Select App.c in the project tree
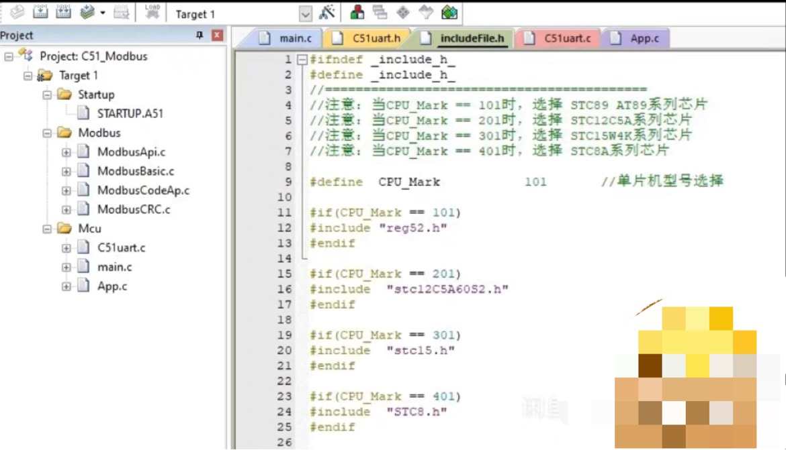The image size is (786, 450). pyautogui.click(x=112, y=286)
